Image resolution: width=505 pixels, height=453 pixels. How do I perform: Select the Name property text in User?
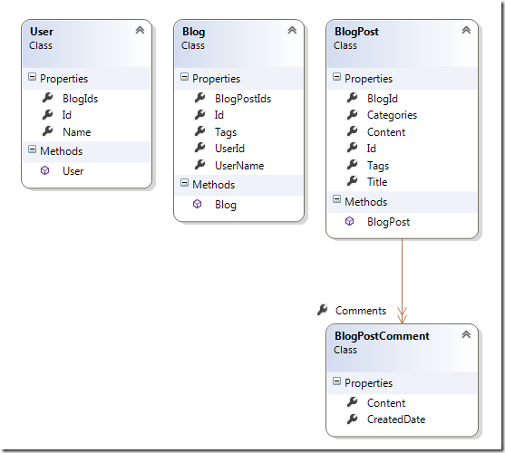tap(77, 132)
